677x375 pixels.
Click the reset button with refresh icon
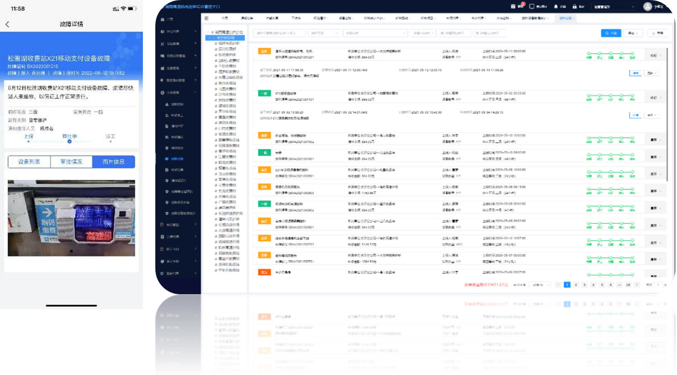657,33
